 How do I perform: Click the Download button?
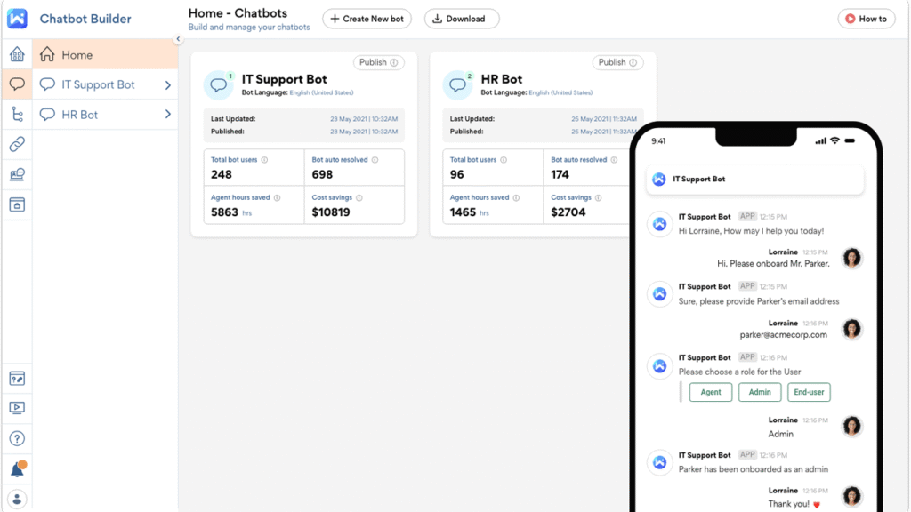coord(461,19)
